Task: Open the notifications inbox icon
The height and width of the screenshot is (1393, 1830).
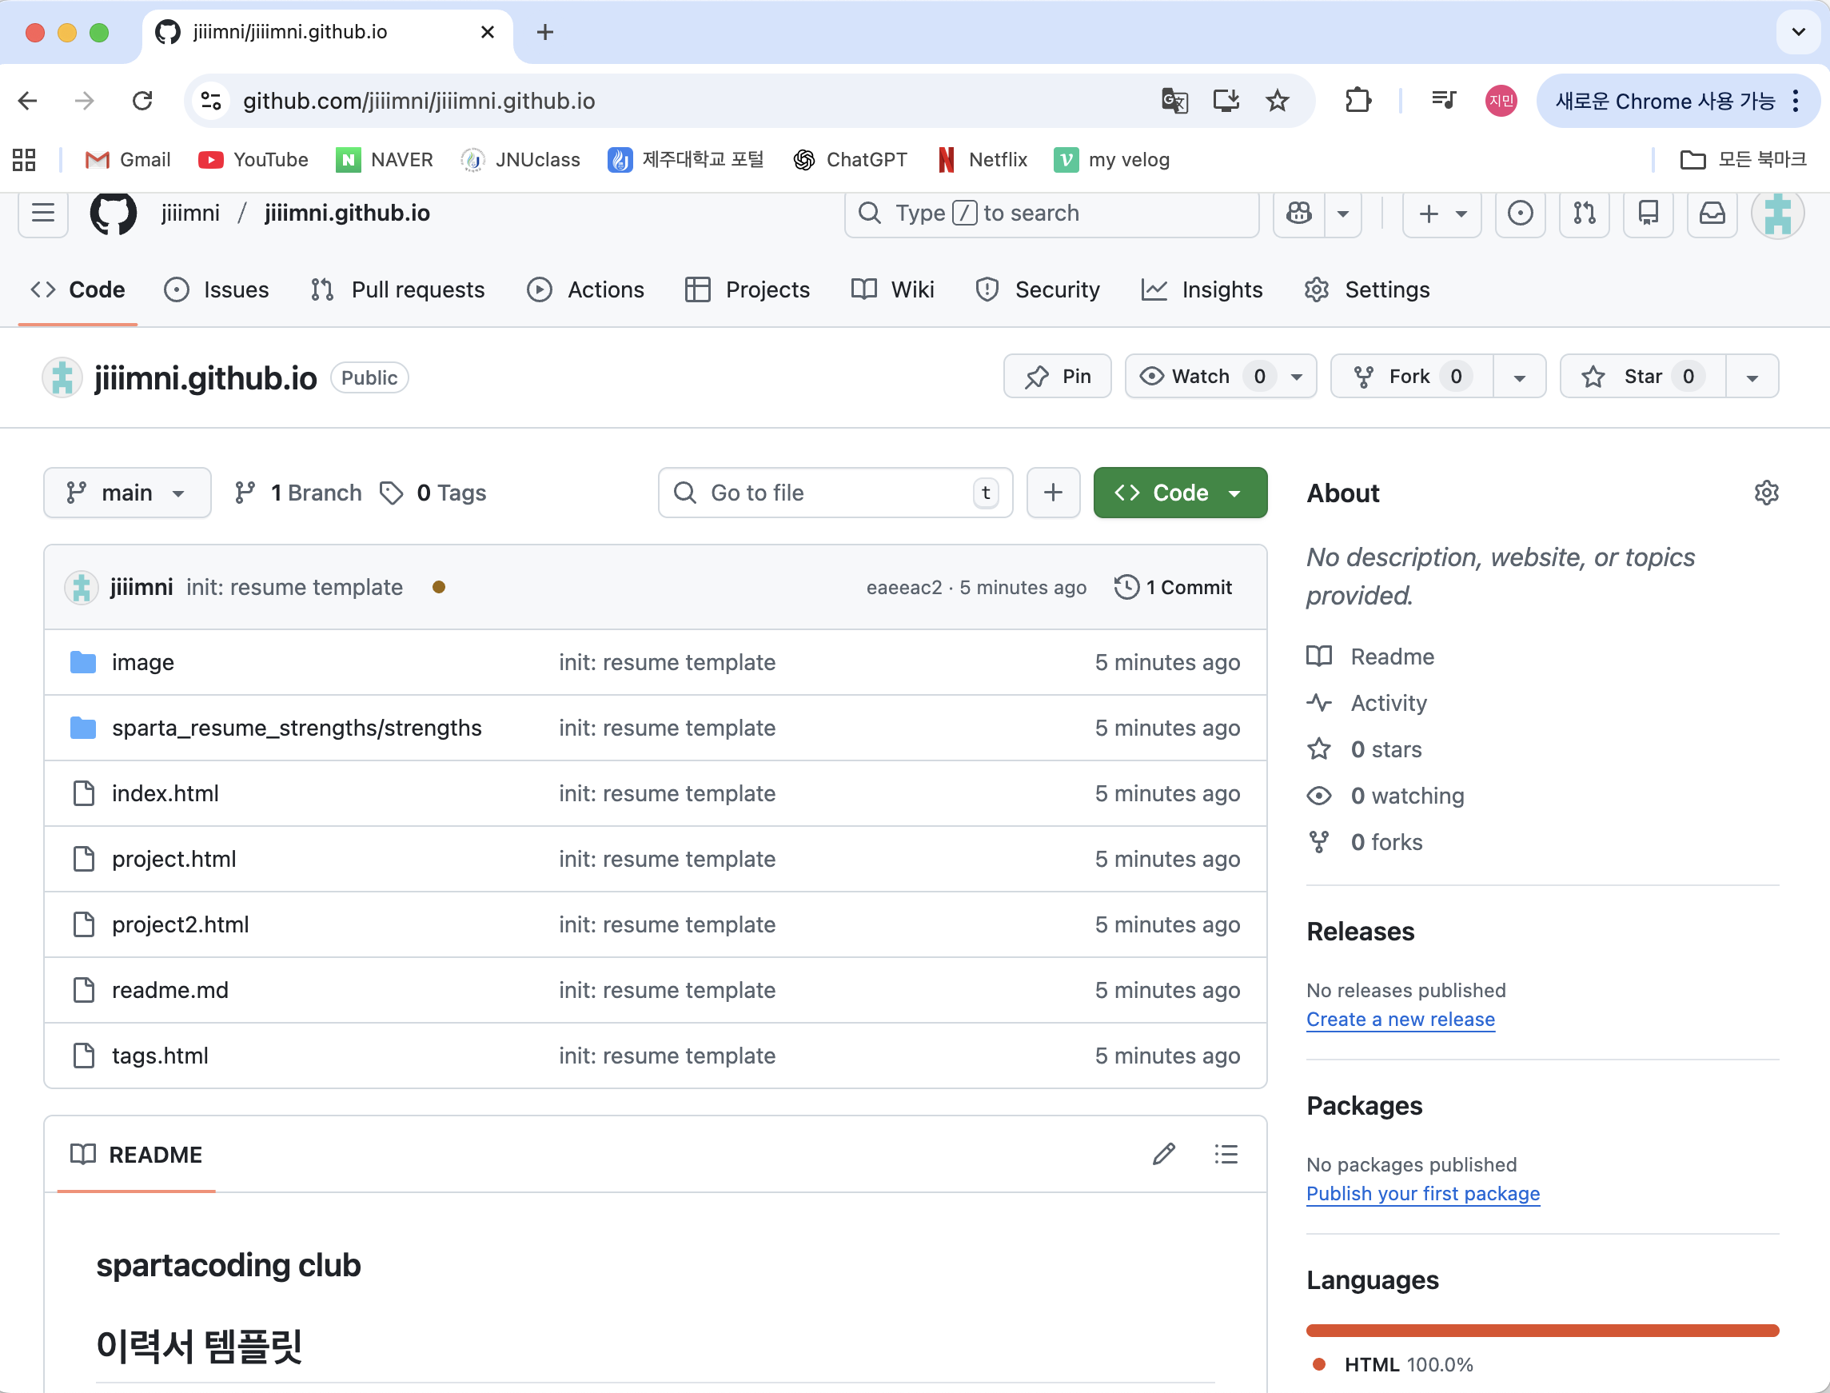Action: [1712, 214]
